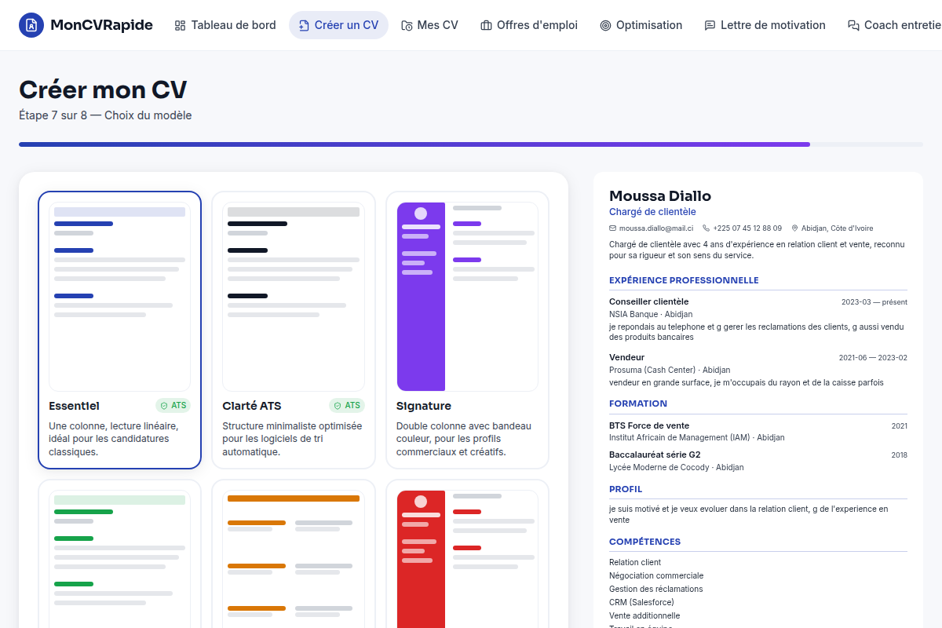This screenshot has height=628, width=942.
Task: Click the Négociation commerciale skill
Action: (x=656, y=575)
